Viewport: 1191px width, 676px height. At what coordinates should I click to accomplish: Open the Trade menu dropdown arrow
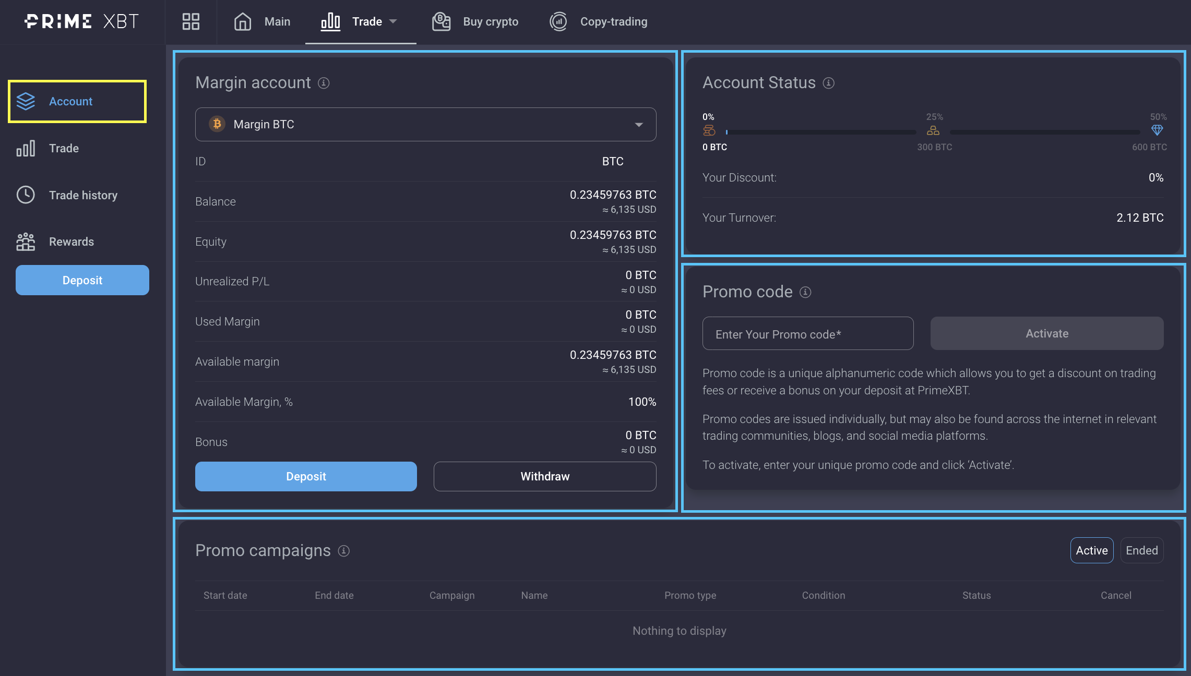pos(393,21)
